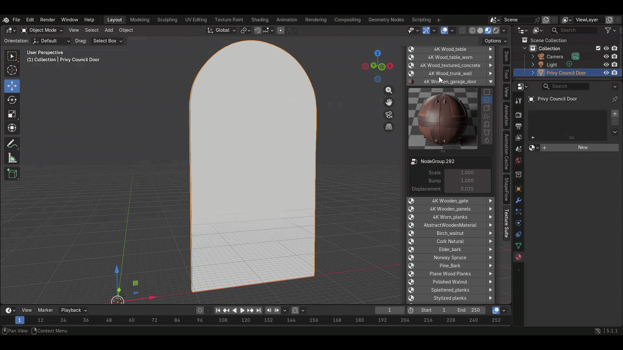Pick the Add Cube tool

pyautogui.click(x=12, y=174)
